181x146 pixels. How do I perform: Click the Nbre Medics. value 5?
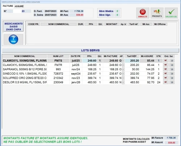pos(117,11)
